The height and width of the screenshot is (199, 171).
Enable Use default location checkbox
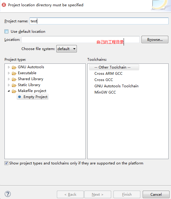(x=7, y=32)
